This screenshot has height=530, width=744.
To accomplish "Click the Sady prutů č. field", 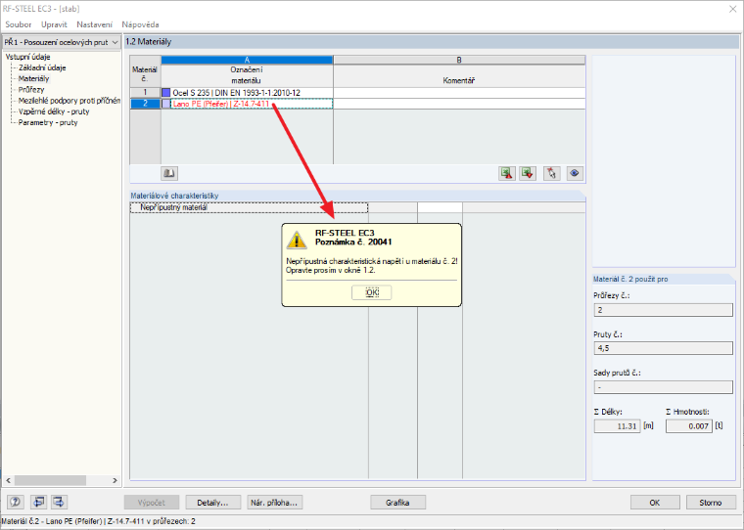I will point(664,387).
